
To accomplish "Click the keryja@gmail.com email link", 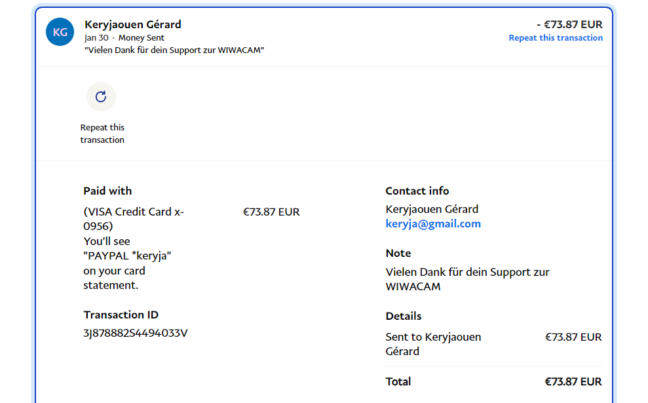I will pyautogui.click(x=433, y=224).
